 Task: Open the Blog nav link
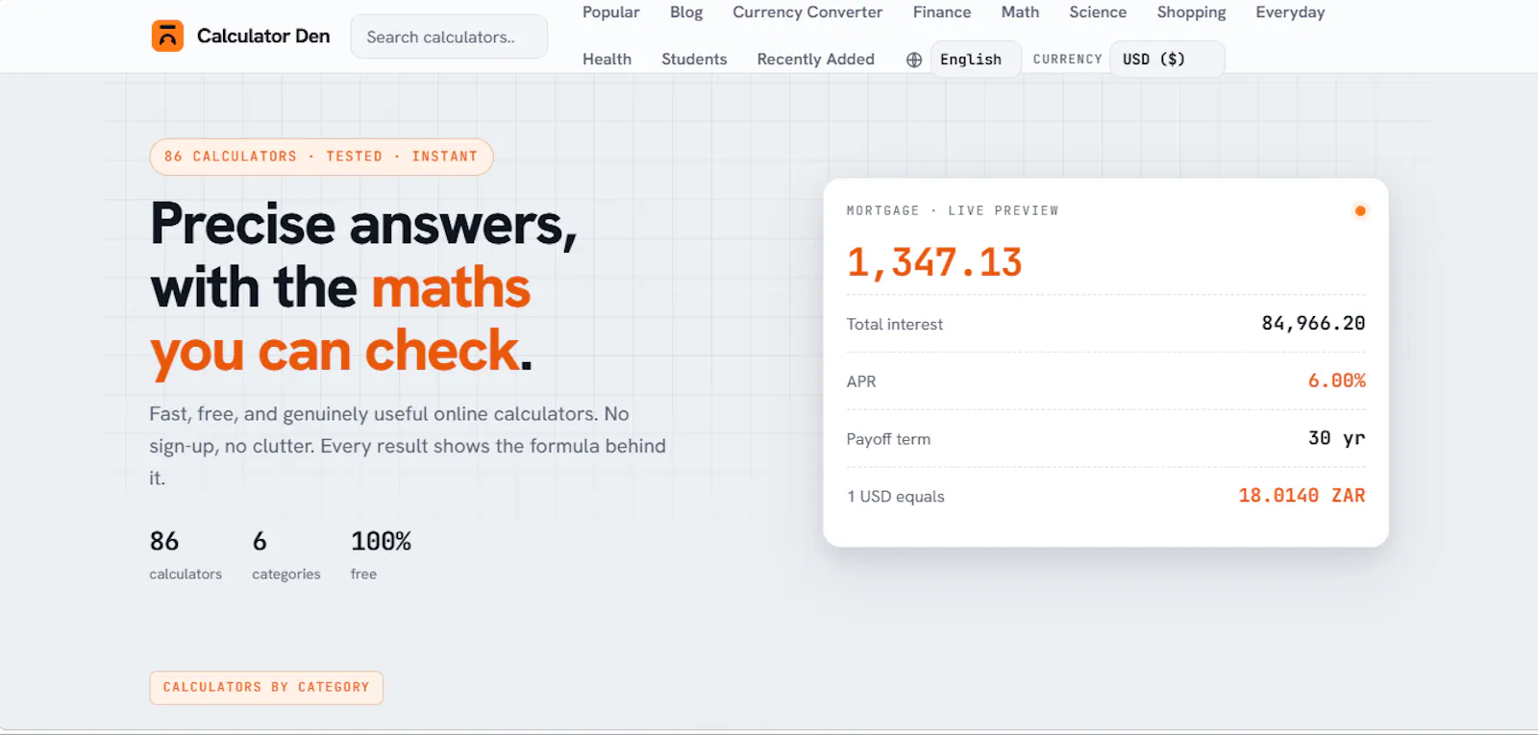pyautogui.click(x=686, y=12)
